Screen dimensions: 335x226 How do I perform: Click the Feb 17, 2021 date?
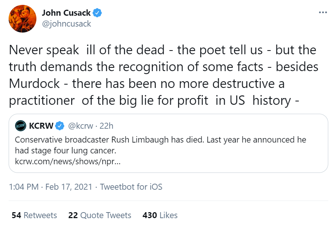(x=69, y=187)
